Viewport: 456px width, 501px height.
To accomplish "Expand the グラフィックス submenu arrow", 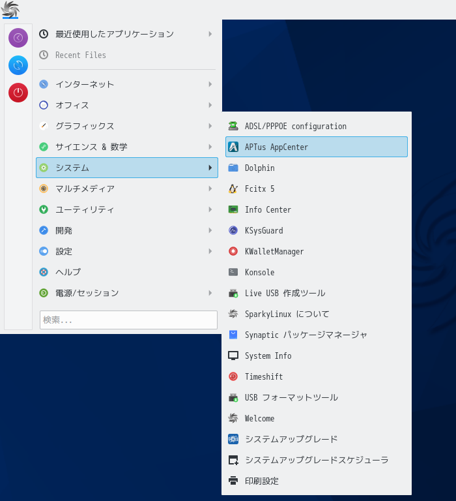I will 210,126.
